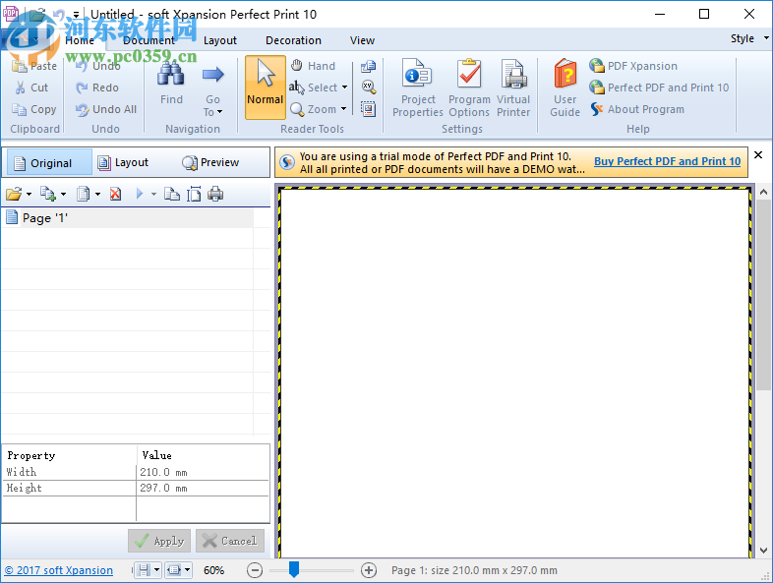773x583 pixels.
Task: Click the Copy button in Clipboard
Action: 34,109
